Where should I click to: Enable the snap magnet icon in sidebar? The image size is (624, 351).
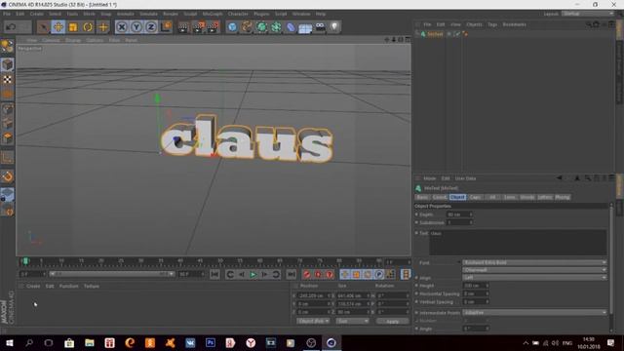tap(7, 176)
